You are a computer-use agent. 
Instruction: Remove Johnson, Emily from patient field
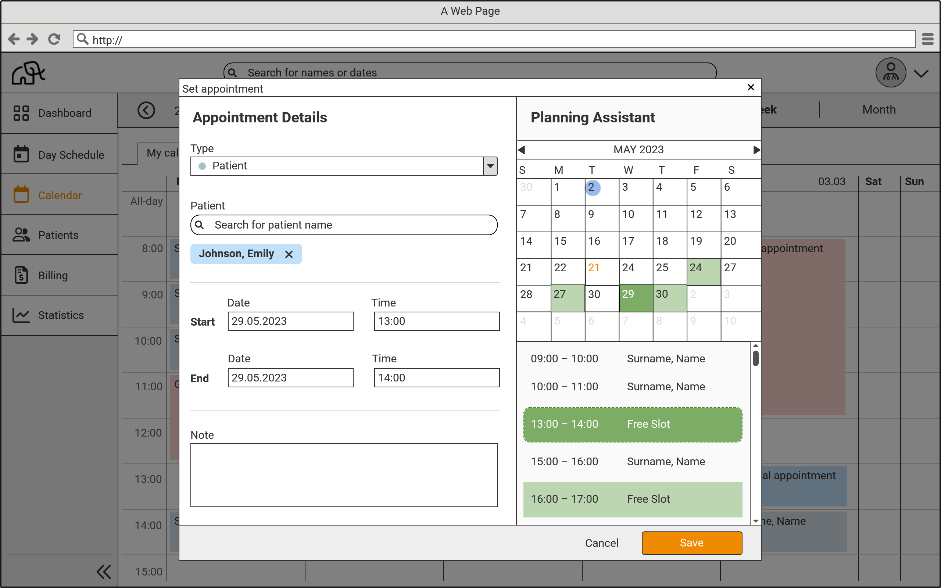point(289,254)
